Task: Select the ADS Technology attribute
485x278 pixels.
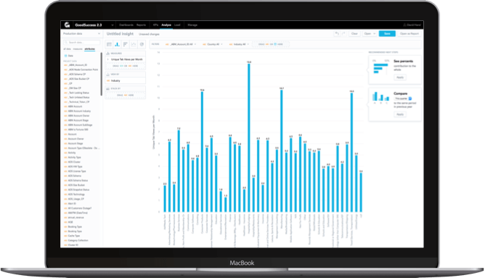Action: click(x=76, y=195)
